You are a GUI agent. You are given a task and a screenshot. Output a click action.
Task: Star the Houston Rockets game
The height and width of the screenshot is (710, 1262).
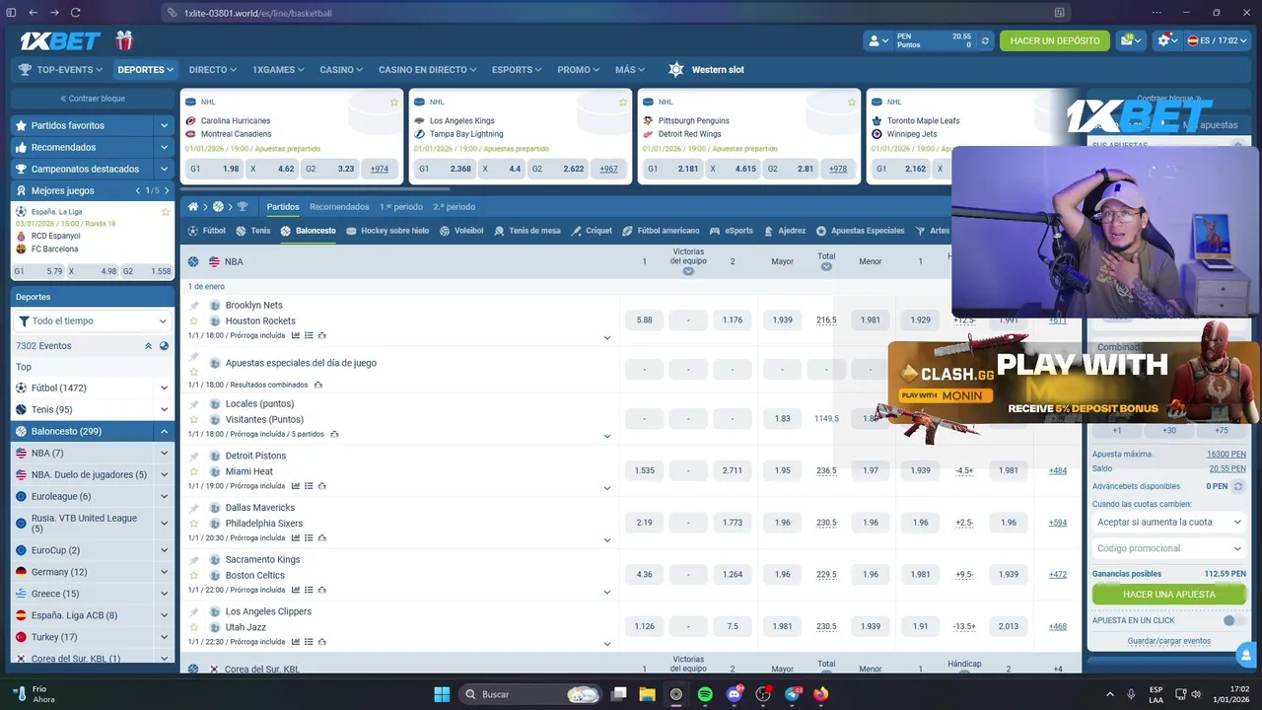click(194, 321)
